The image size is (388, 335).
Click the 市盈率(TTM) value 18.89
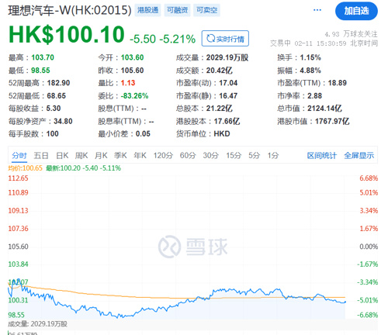tap(338, 83)
